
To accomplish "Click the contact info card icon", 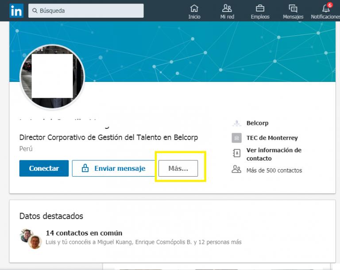I will click(x=237, y=154).
